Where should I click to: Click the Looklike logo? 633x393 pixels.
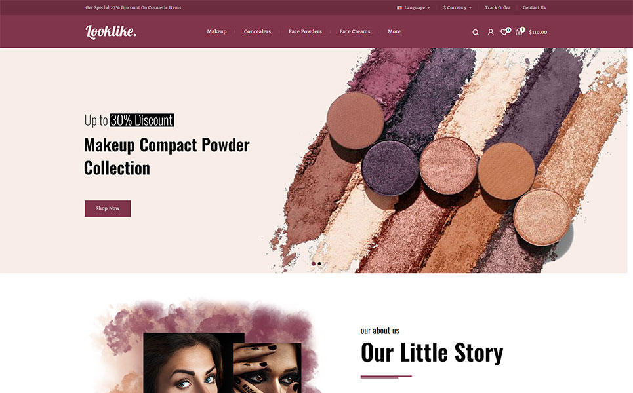[x=111, y=31]
